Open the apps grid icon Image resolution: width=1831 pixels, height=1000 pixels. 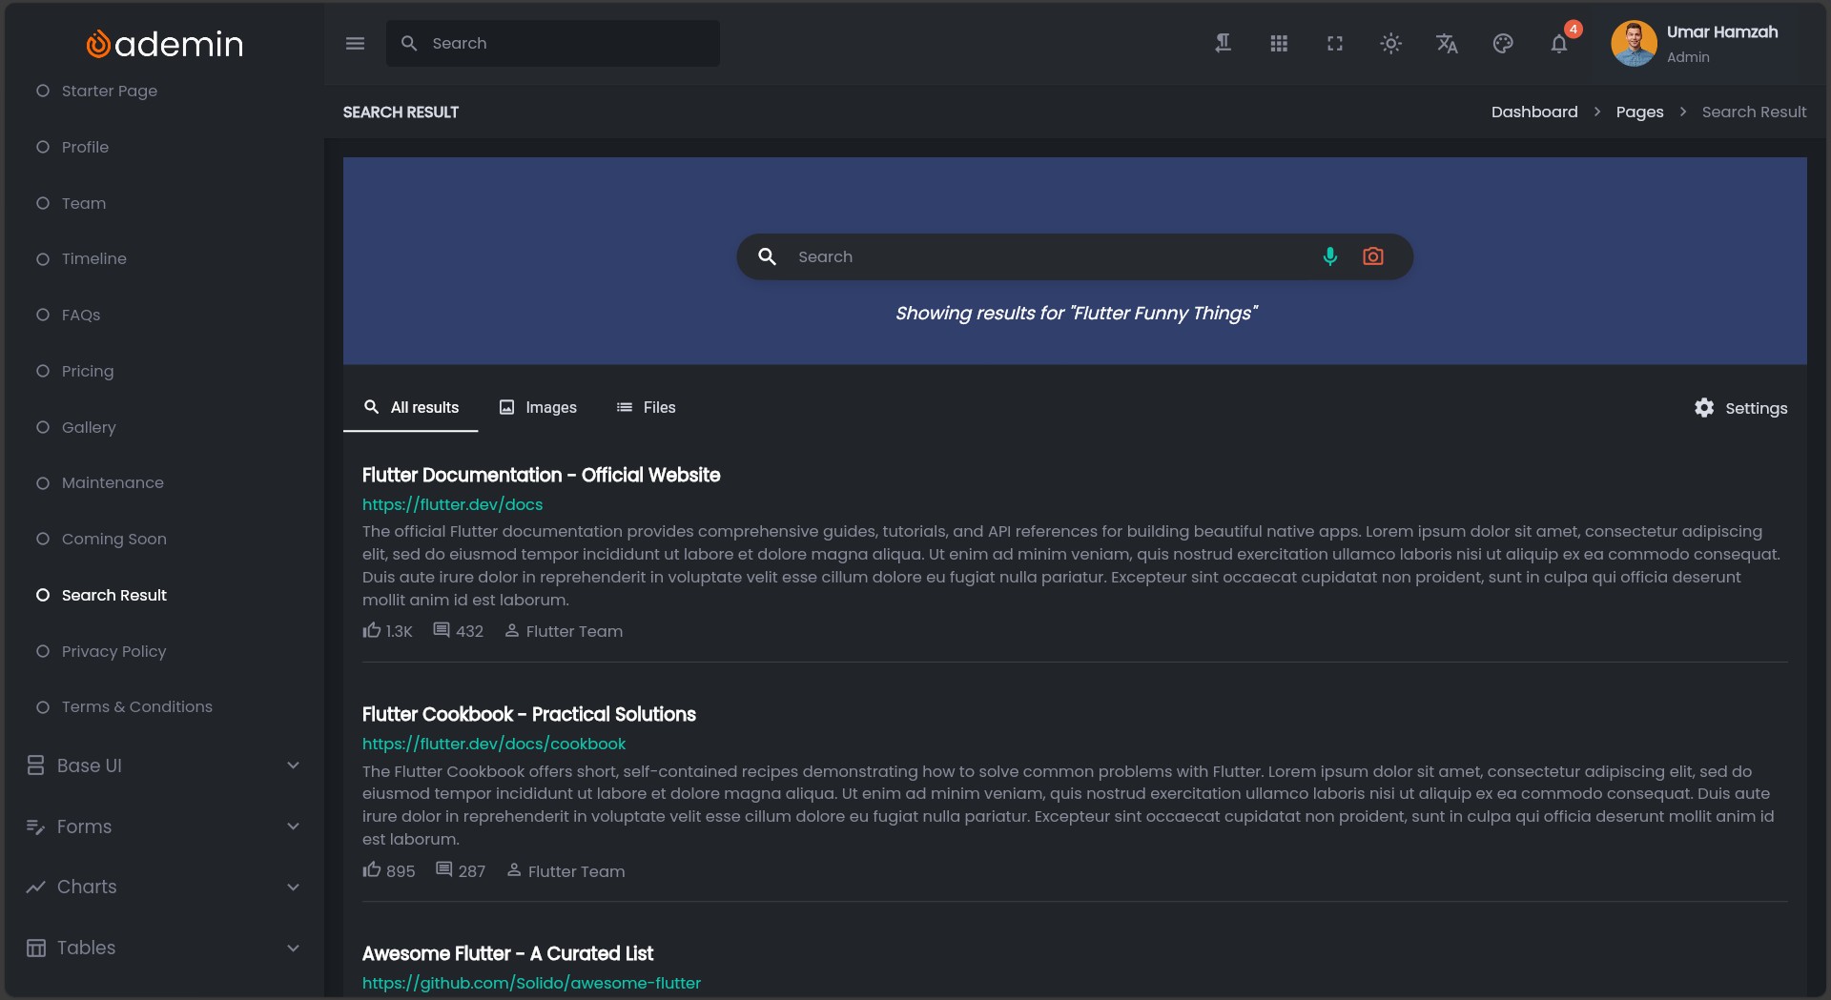click(x=1279, y=44)
